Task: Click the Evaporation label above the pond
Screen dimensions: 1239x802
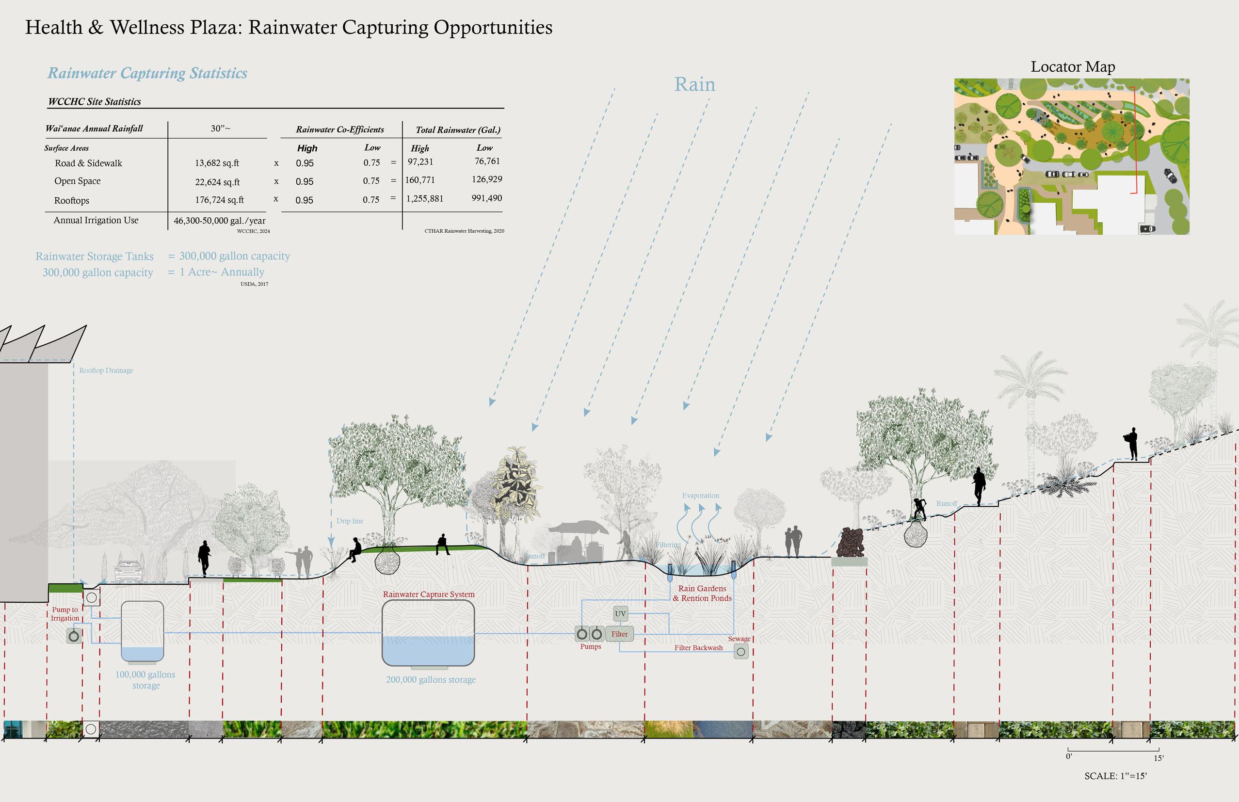Action: coord(700,495)
